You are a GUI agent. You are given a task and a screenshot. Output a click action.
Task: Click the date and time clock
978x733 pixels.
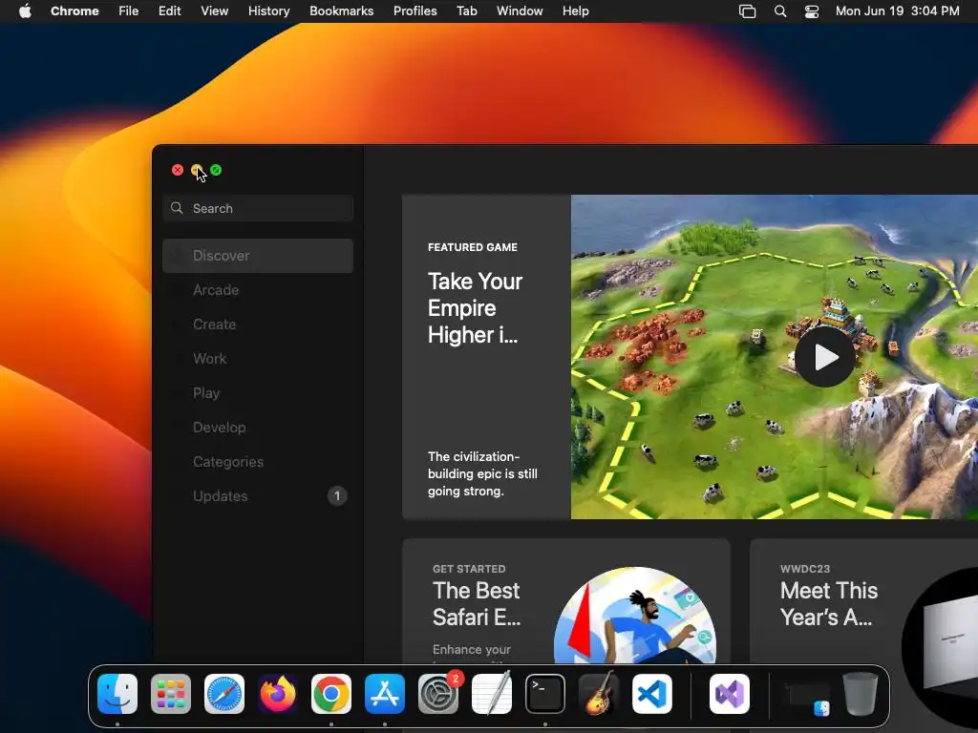tap(897, 11)
